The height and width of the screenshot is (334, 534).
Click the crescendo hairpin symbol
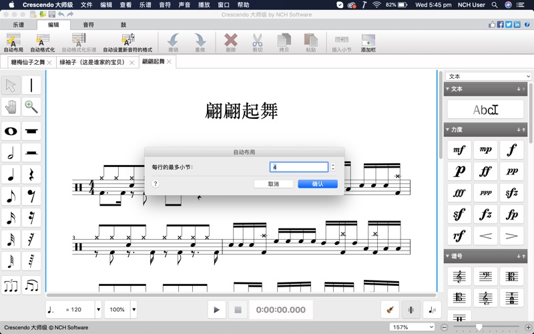pos(485,235)
